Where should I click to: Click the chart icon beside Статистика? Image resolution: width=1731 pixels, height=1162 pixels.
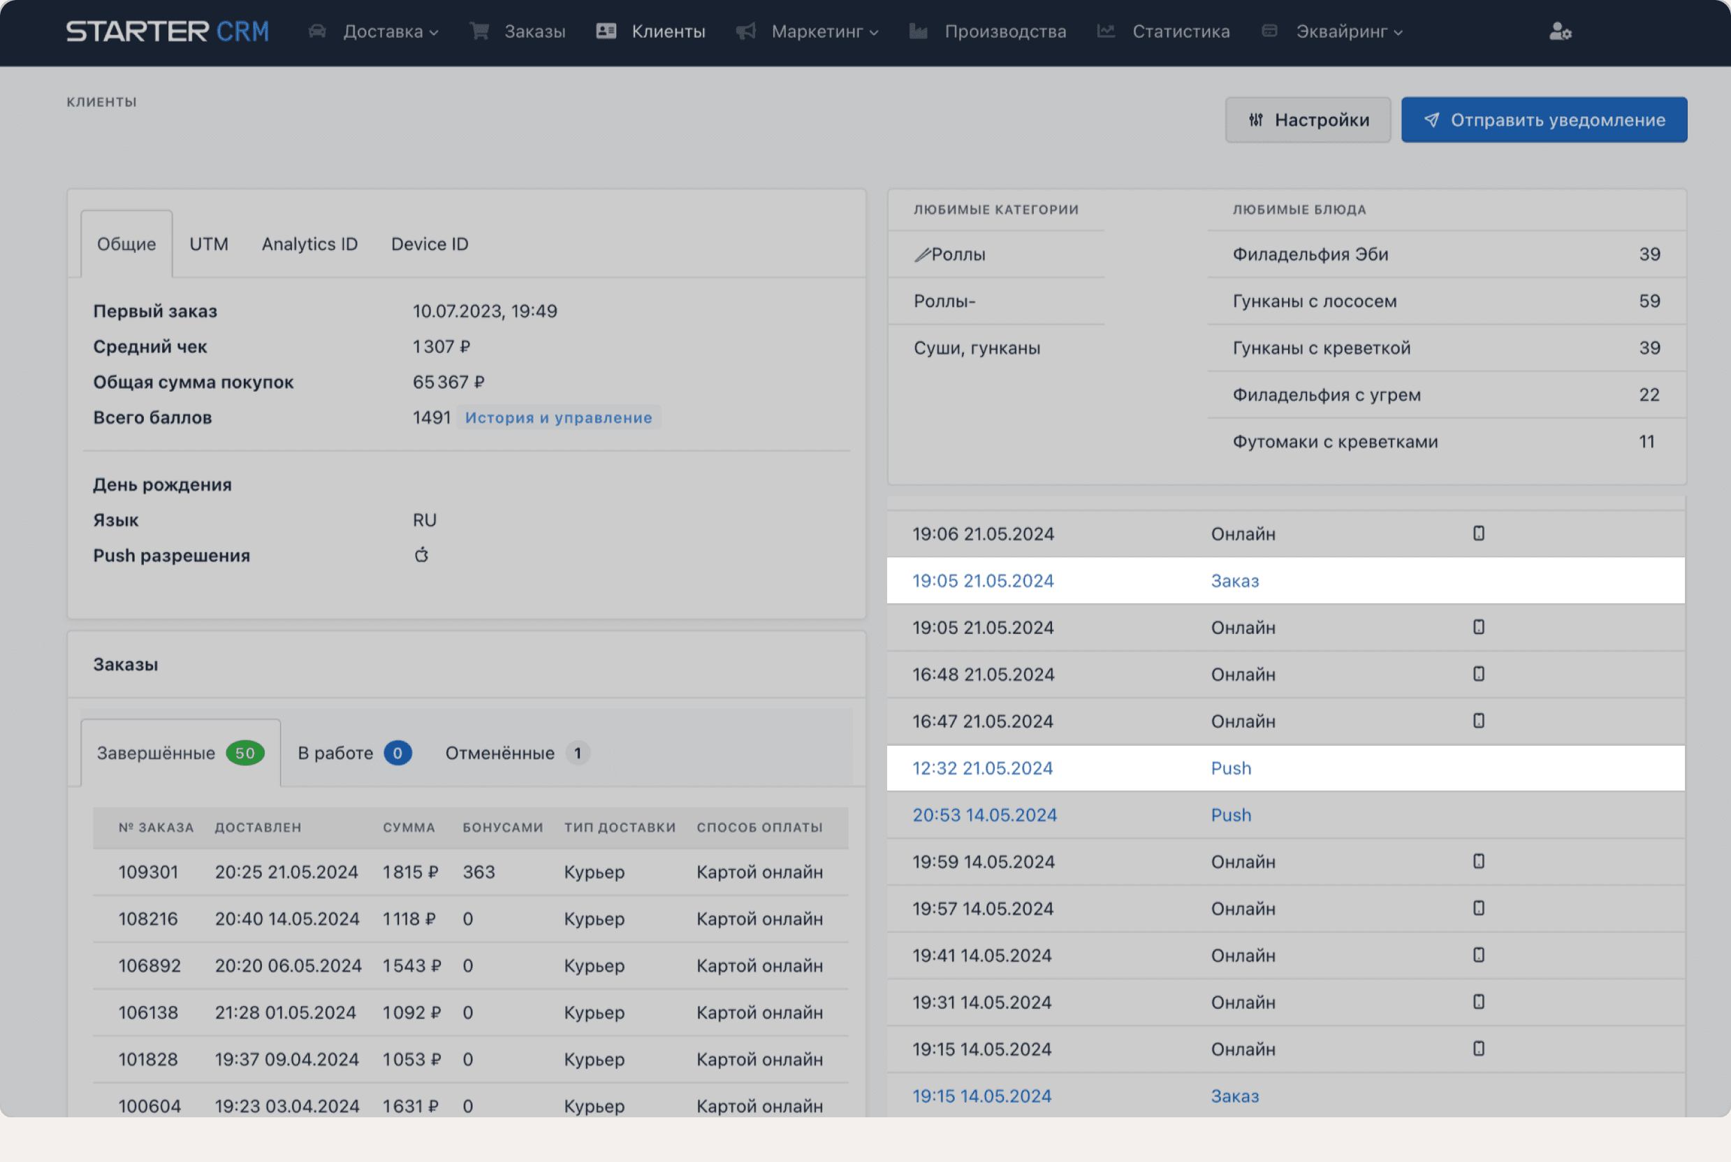[x=1106, y=31]
